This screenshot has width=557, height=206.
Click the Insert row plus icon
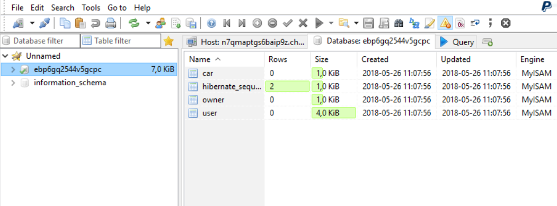click(257, 23)
